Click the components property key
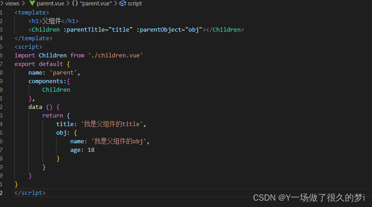This screenshot has width=372, height=207. [46, 81]
